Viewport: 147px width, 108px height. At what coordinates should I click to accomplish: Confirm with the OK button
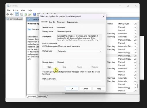72,89
